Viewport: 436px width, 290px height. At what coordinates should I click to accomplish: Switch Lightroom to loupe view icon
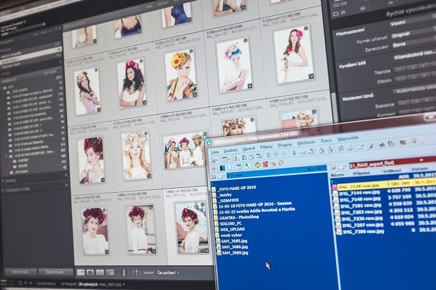(x=90, y=273)
